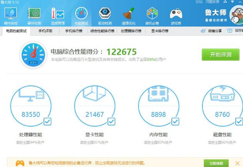This screenshot has height=167, width=243.
Task: Uncheck the 显卡性能 test checkbox
Action: click(111, 122)
